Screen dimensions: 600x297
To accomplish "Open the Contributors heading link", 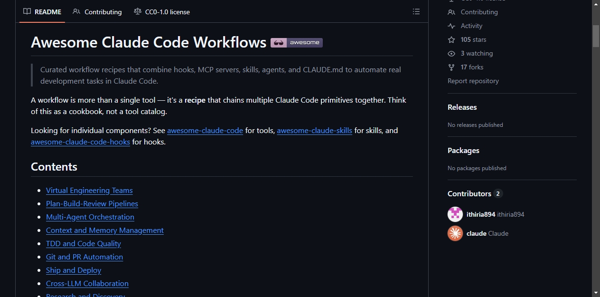I will tap(469, 194).
